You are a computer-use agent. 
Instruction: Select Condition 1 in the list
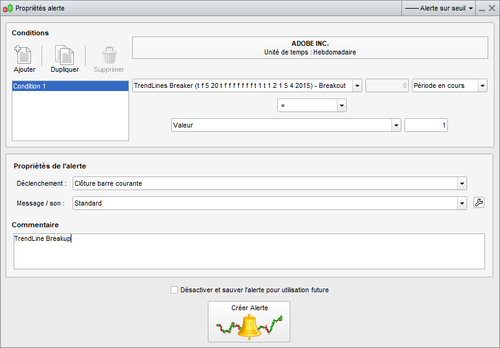pyautogui.click(x=70, y=86)
